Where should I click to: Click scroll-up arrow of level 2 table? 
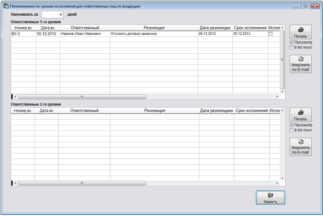click(x=283, y=110)
